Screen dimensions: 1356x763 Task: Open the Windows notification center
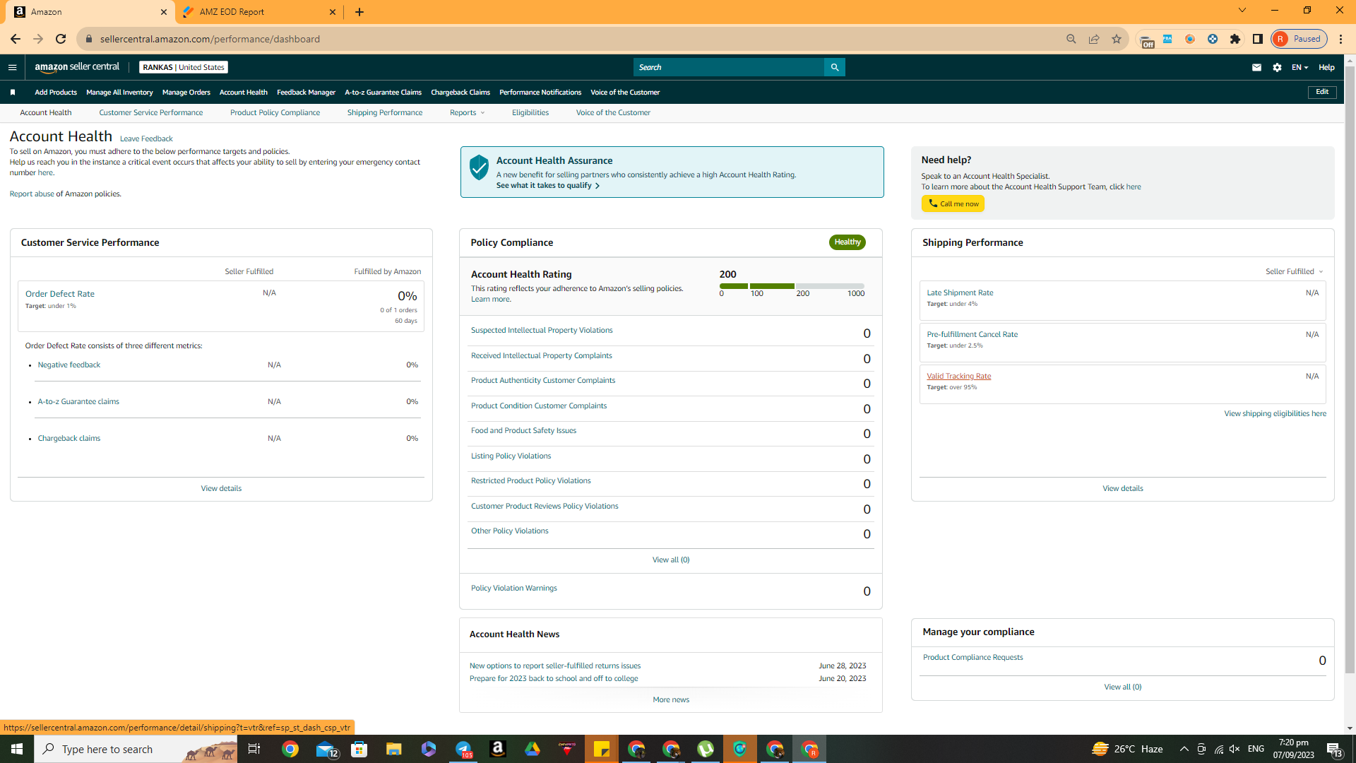pos(1334,749)
